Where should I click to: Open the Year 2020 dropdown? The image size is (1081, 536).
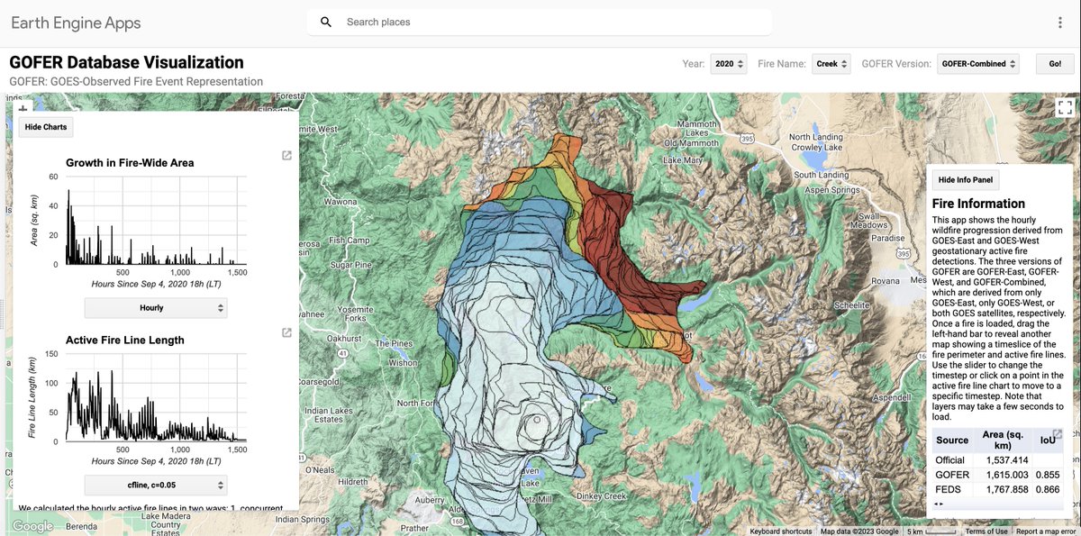729,64
